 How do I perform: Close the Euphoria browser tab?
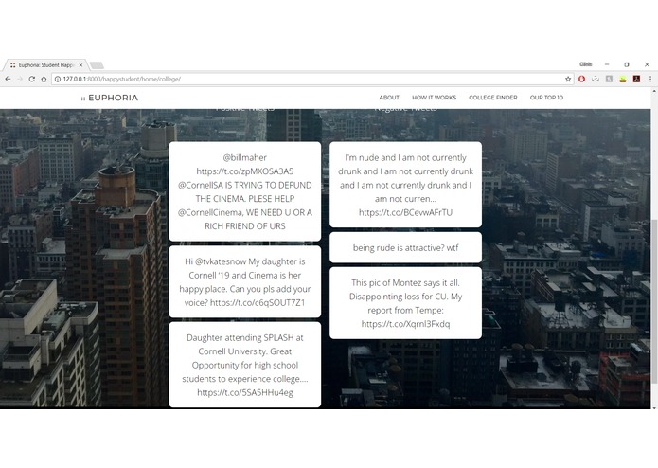pos(80,65)
